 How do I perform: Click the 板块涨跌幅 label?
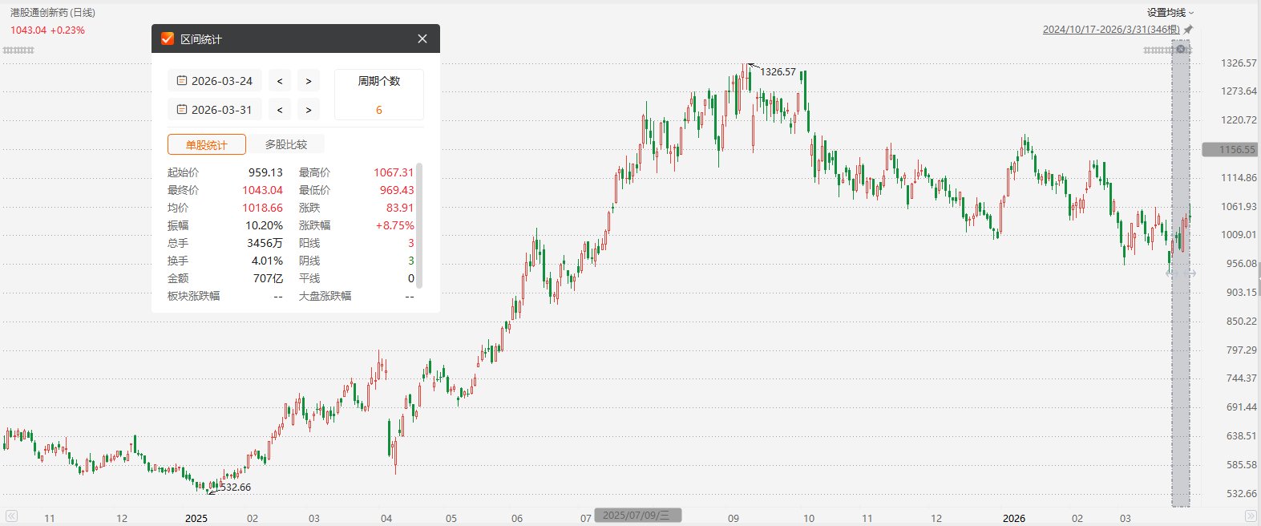[193, 296]
